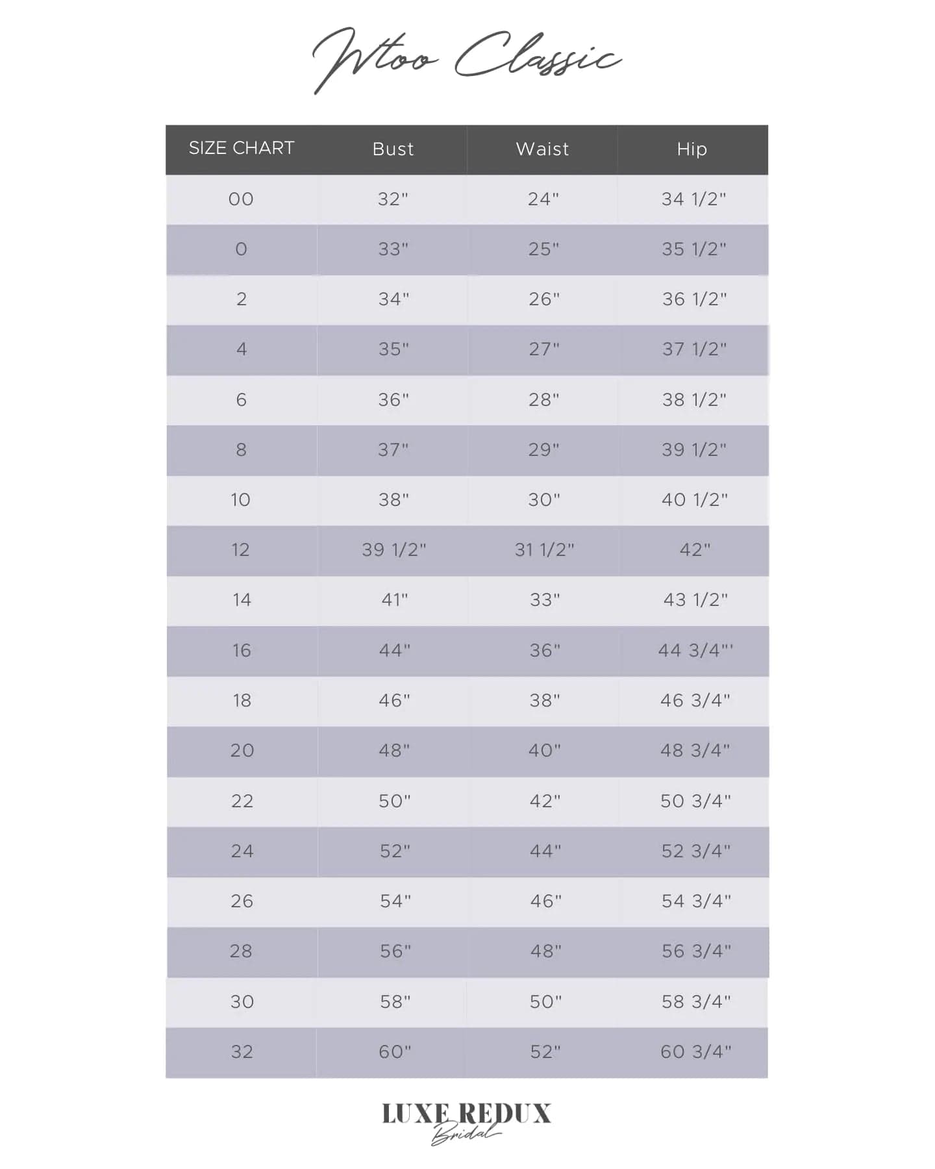This screenshot has height=1169, width=935.
Task: Click the size 00 row label
Action: click(x=241, y=199)
